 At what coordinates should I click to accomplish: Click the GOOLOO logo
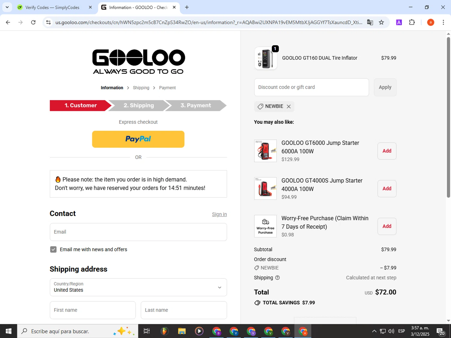(138, 62)
